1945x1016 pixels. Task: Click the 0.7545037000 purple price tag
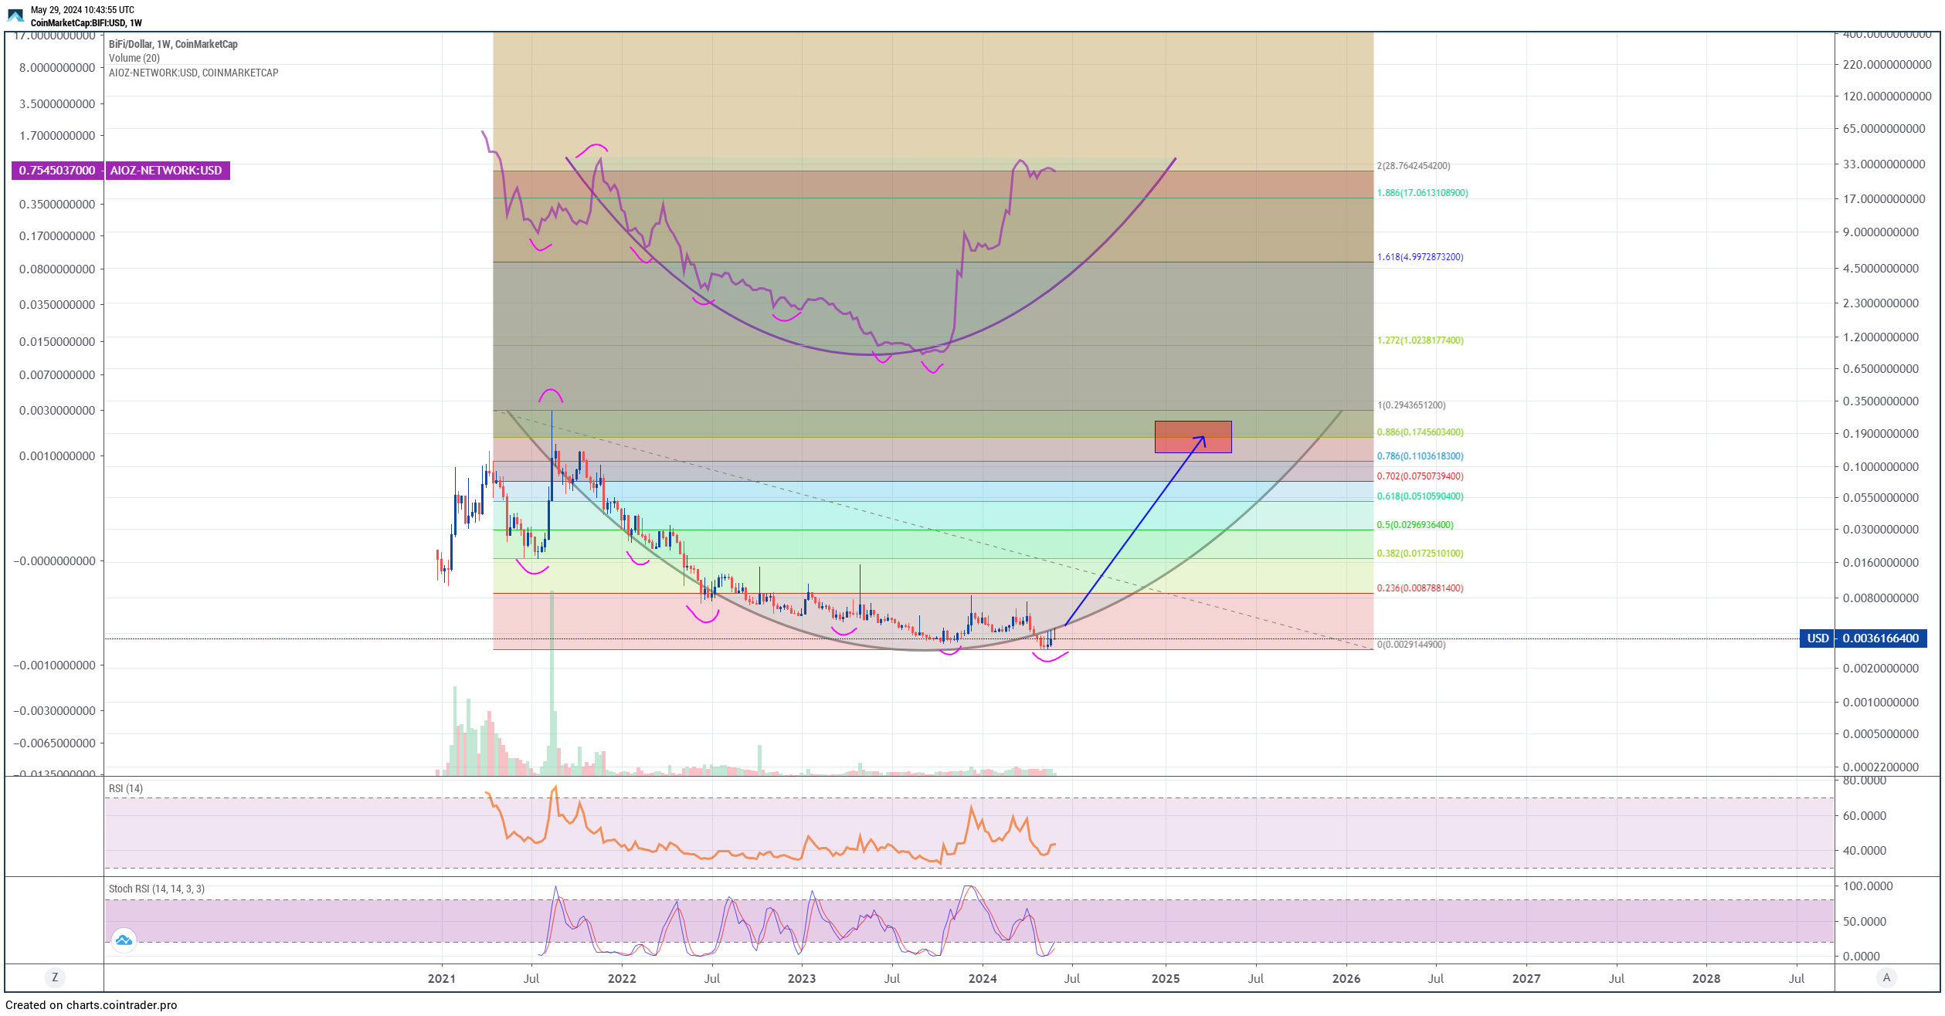click(x=57, y=171)
